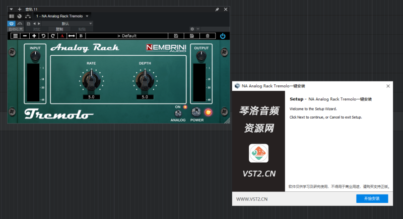Click the DEPTH knob
The image size is (403, 219).
145,80
